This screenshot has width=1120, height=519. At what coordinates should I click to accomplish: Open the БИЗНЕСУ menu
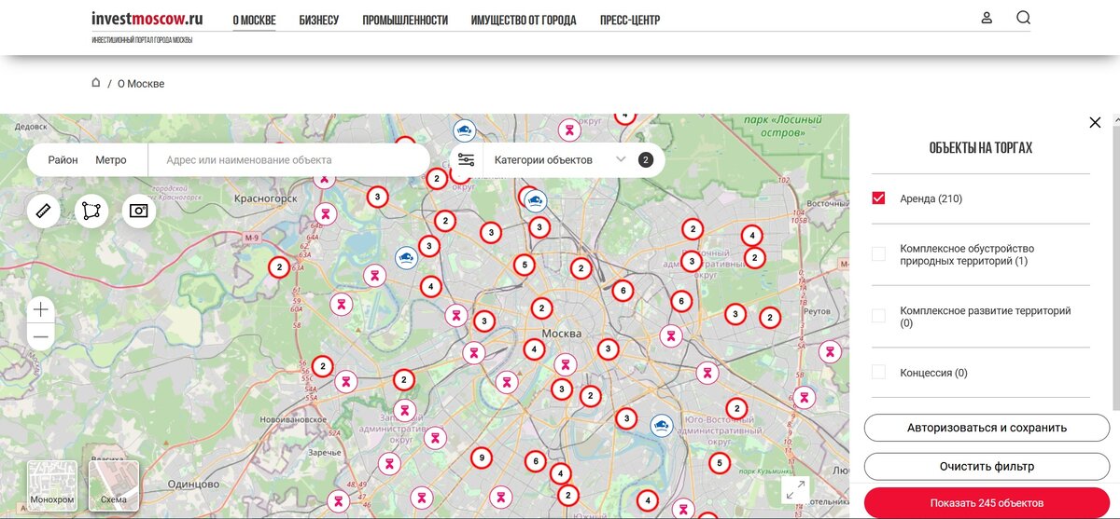pyautogui.click(x=319, y=20)
